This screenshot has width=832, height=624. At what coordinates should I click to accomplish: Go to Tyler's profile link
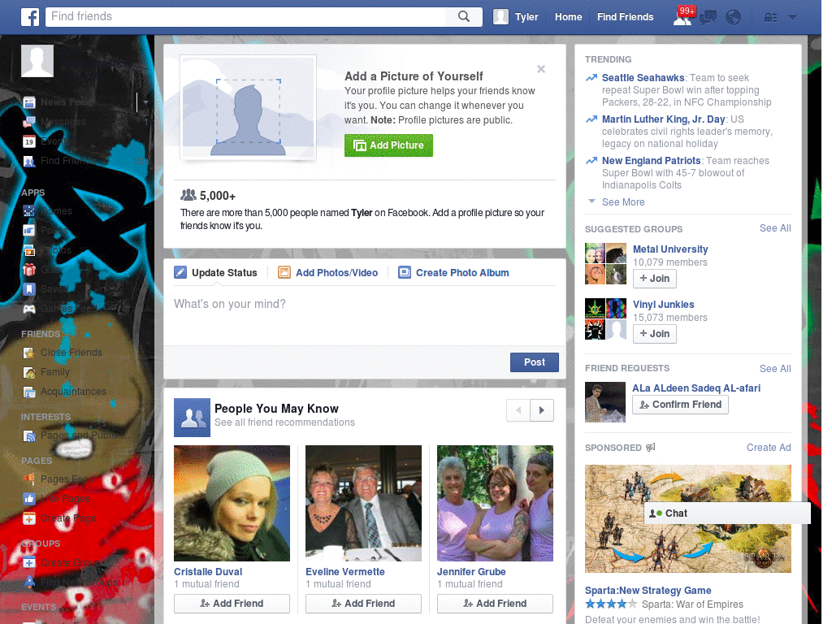[x=526, y=17]
